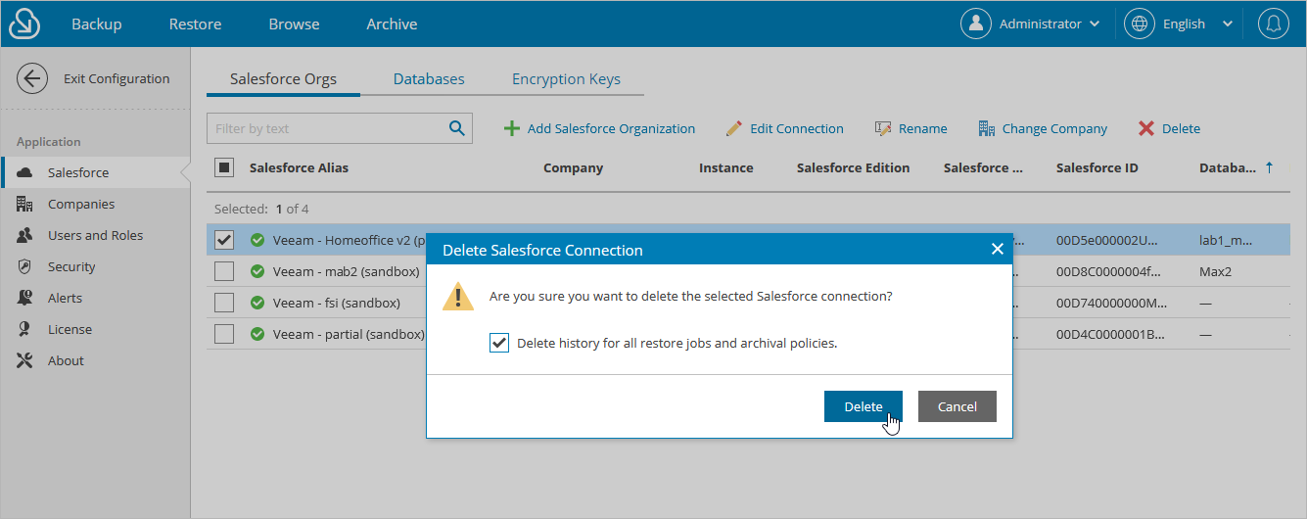The width and height of the screenshot is (1307, 519).
Task: Open the notifications bell icon
Action: click(x=1274, y=24)
